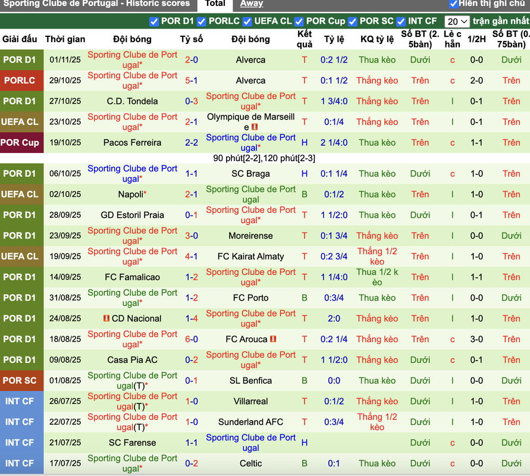Open the 0-2 score versus Celtic
The width and height of the screenshot is (530, 476).
tap(192, 464)
